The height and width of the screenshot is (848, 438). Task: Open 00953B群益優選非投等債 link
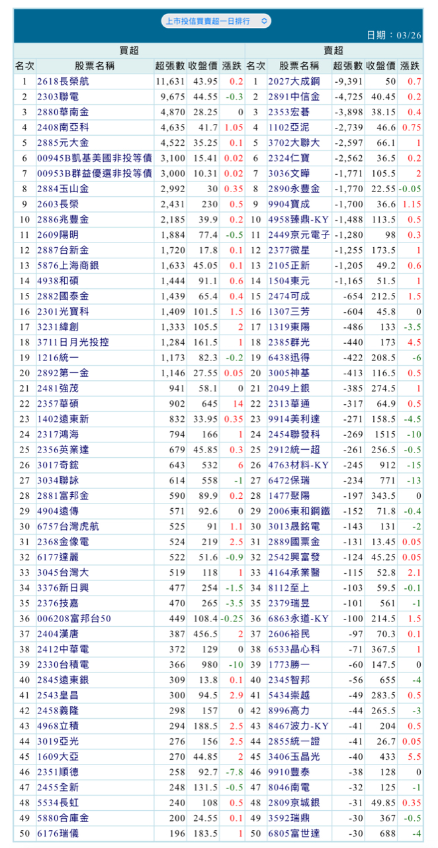pos(95,173)
